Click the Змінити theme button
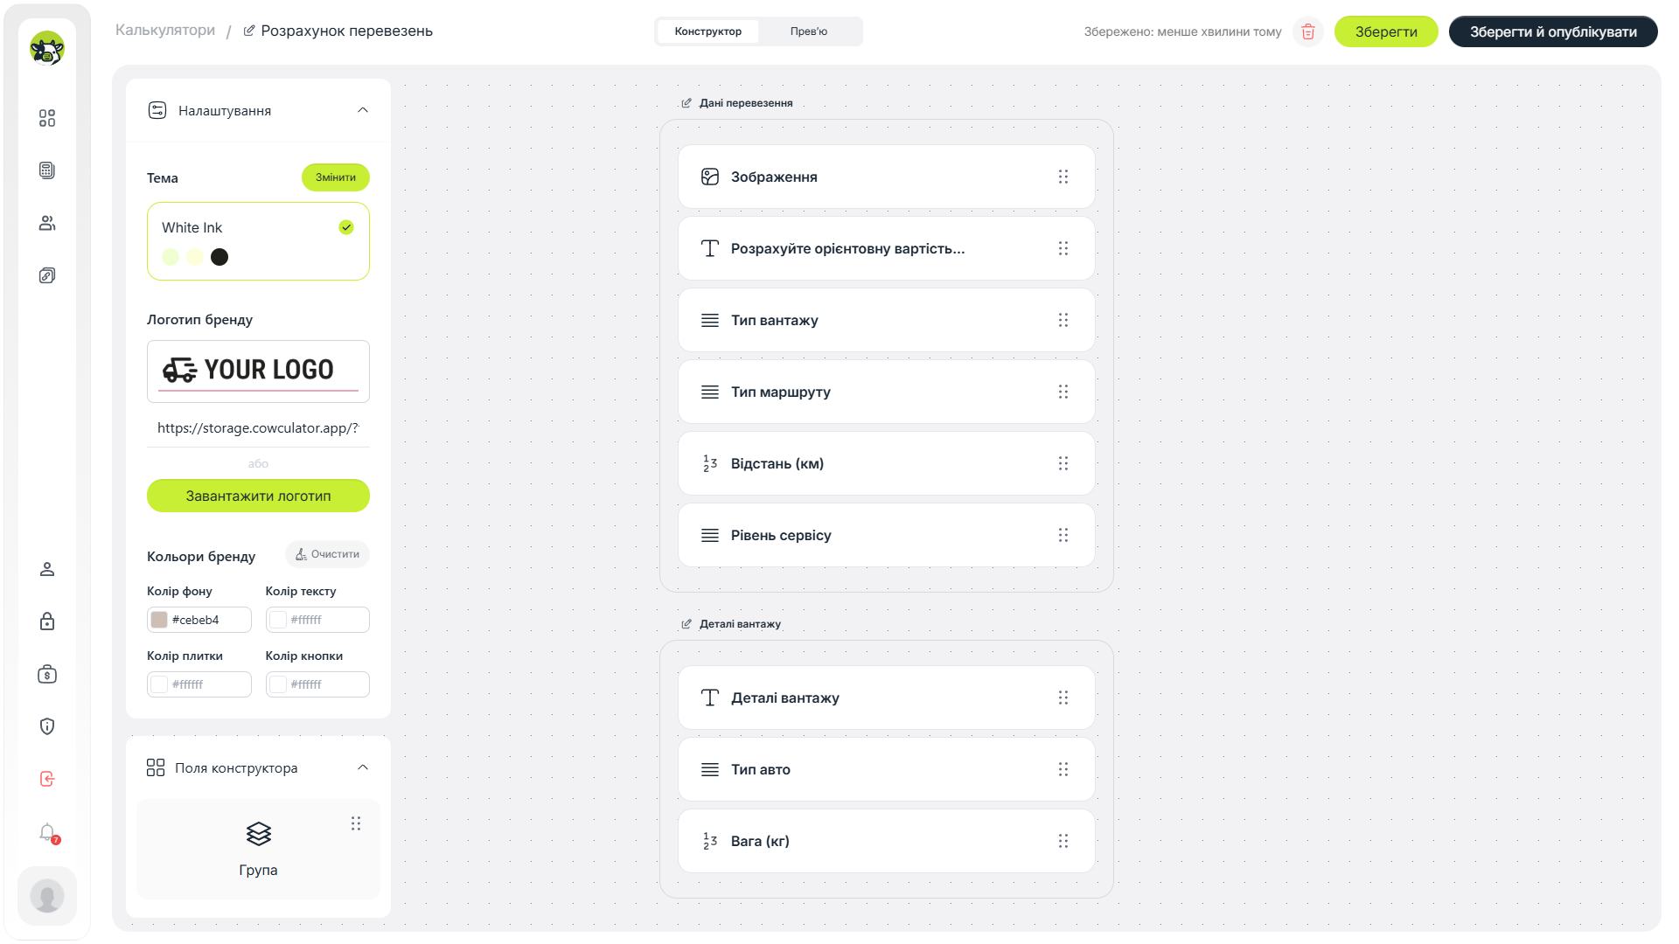Viewport: 1679px width, 944px height. (x=336, y=177)
